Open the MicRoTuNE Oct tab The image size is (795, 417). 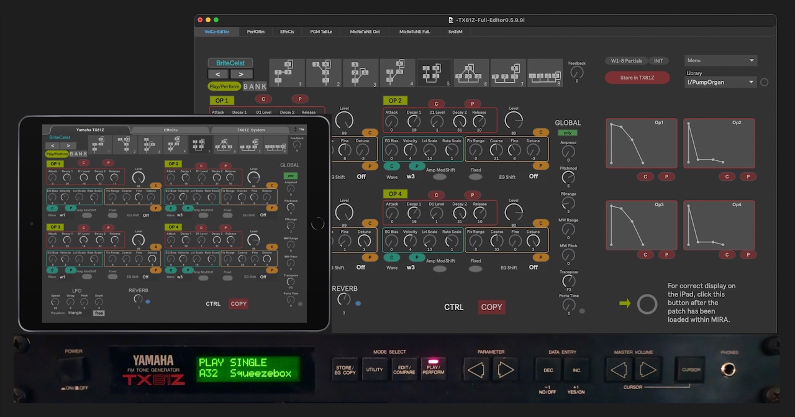[365, 31]
